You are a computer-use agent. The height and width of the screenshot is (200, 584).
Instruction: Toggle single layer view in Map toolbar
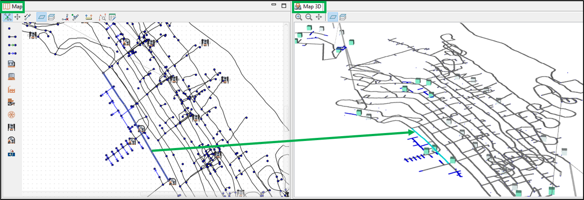pyautogui.click(x=41, y=17)
